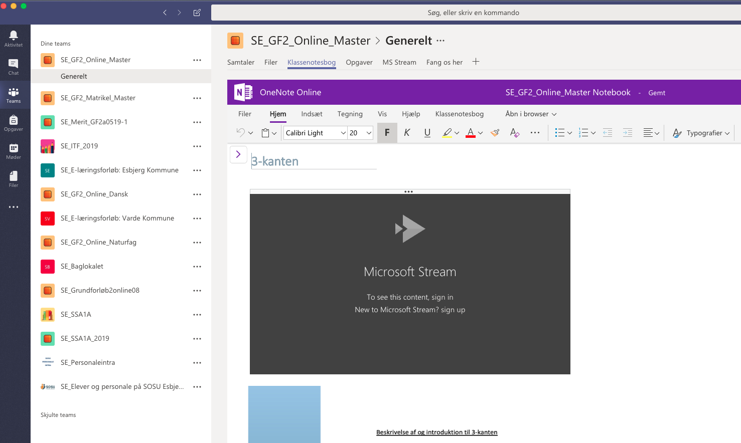
Task: Open the Hjælp ribbon tab
Action: [x=411, y=114]
